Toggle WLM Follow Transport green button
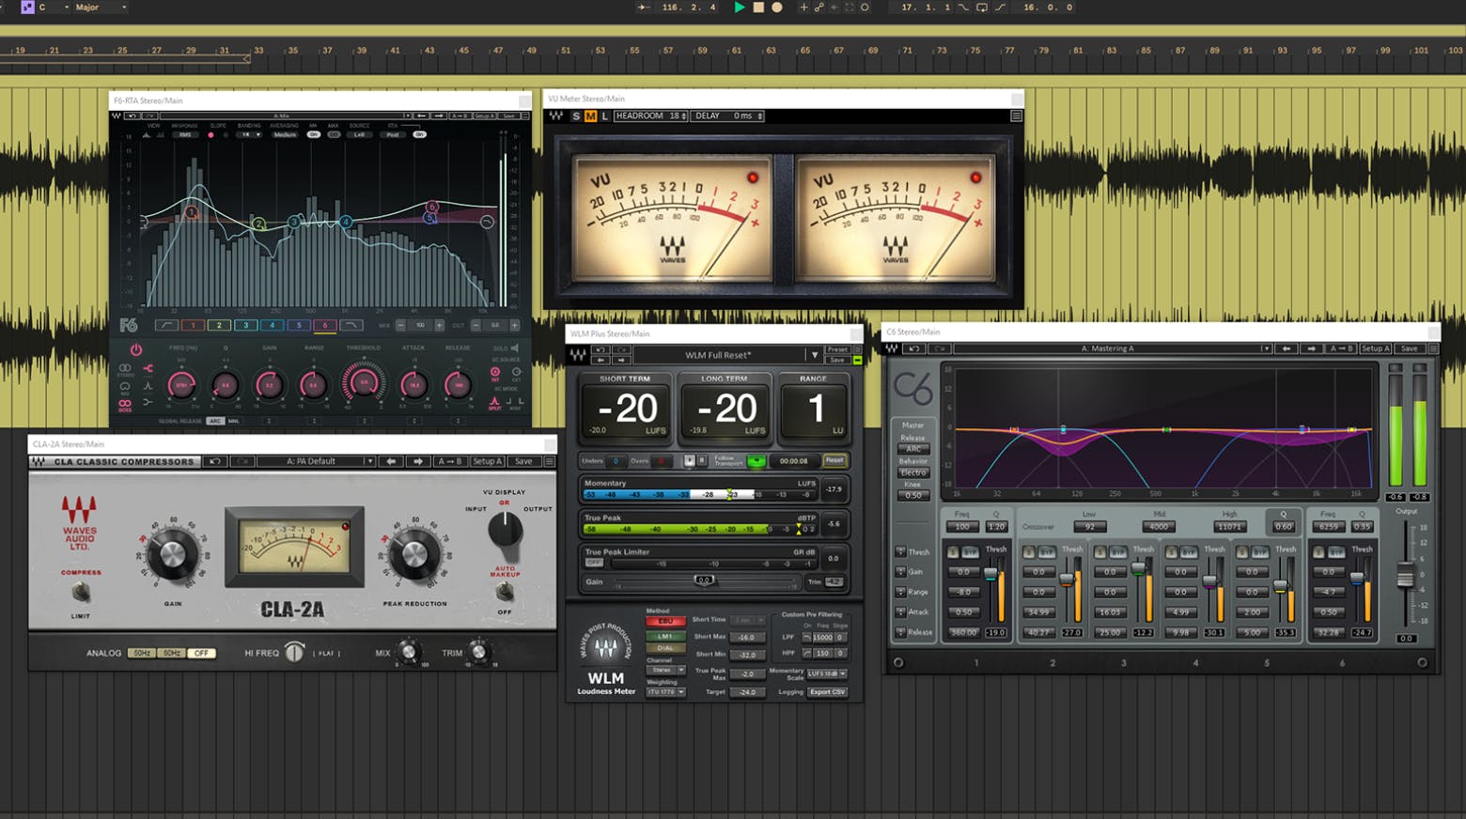The image size is (1466, 819). click(756, 461)
